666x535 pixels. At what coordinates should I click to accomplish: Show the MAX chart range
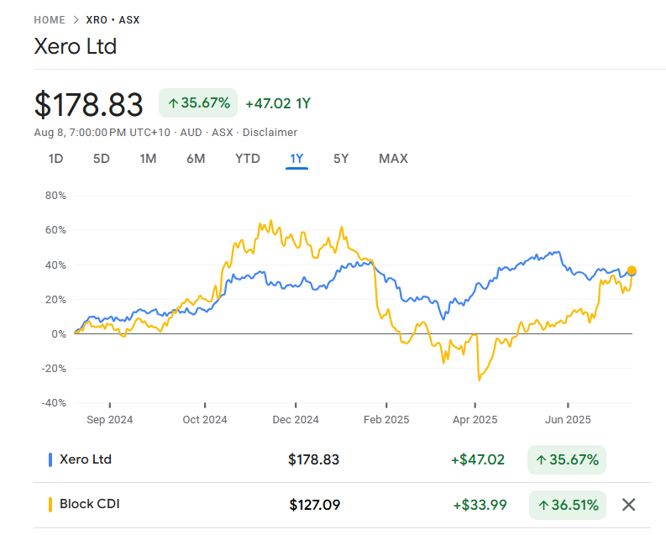click(393, 159)
